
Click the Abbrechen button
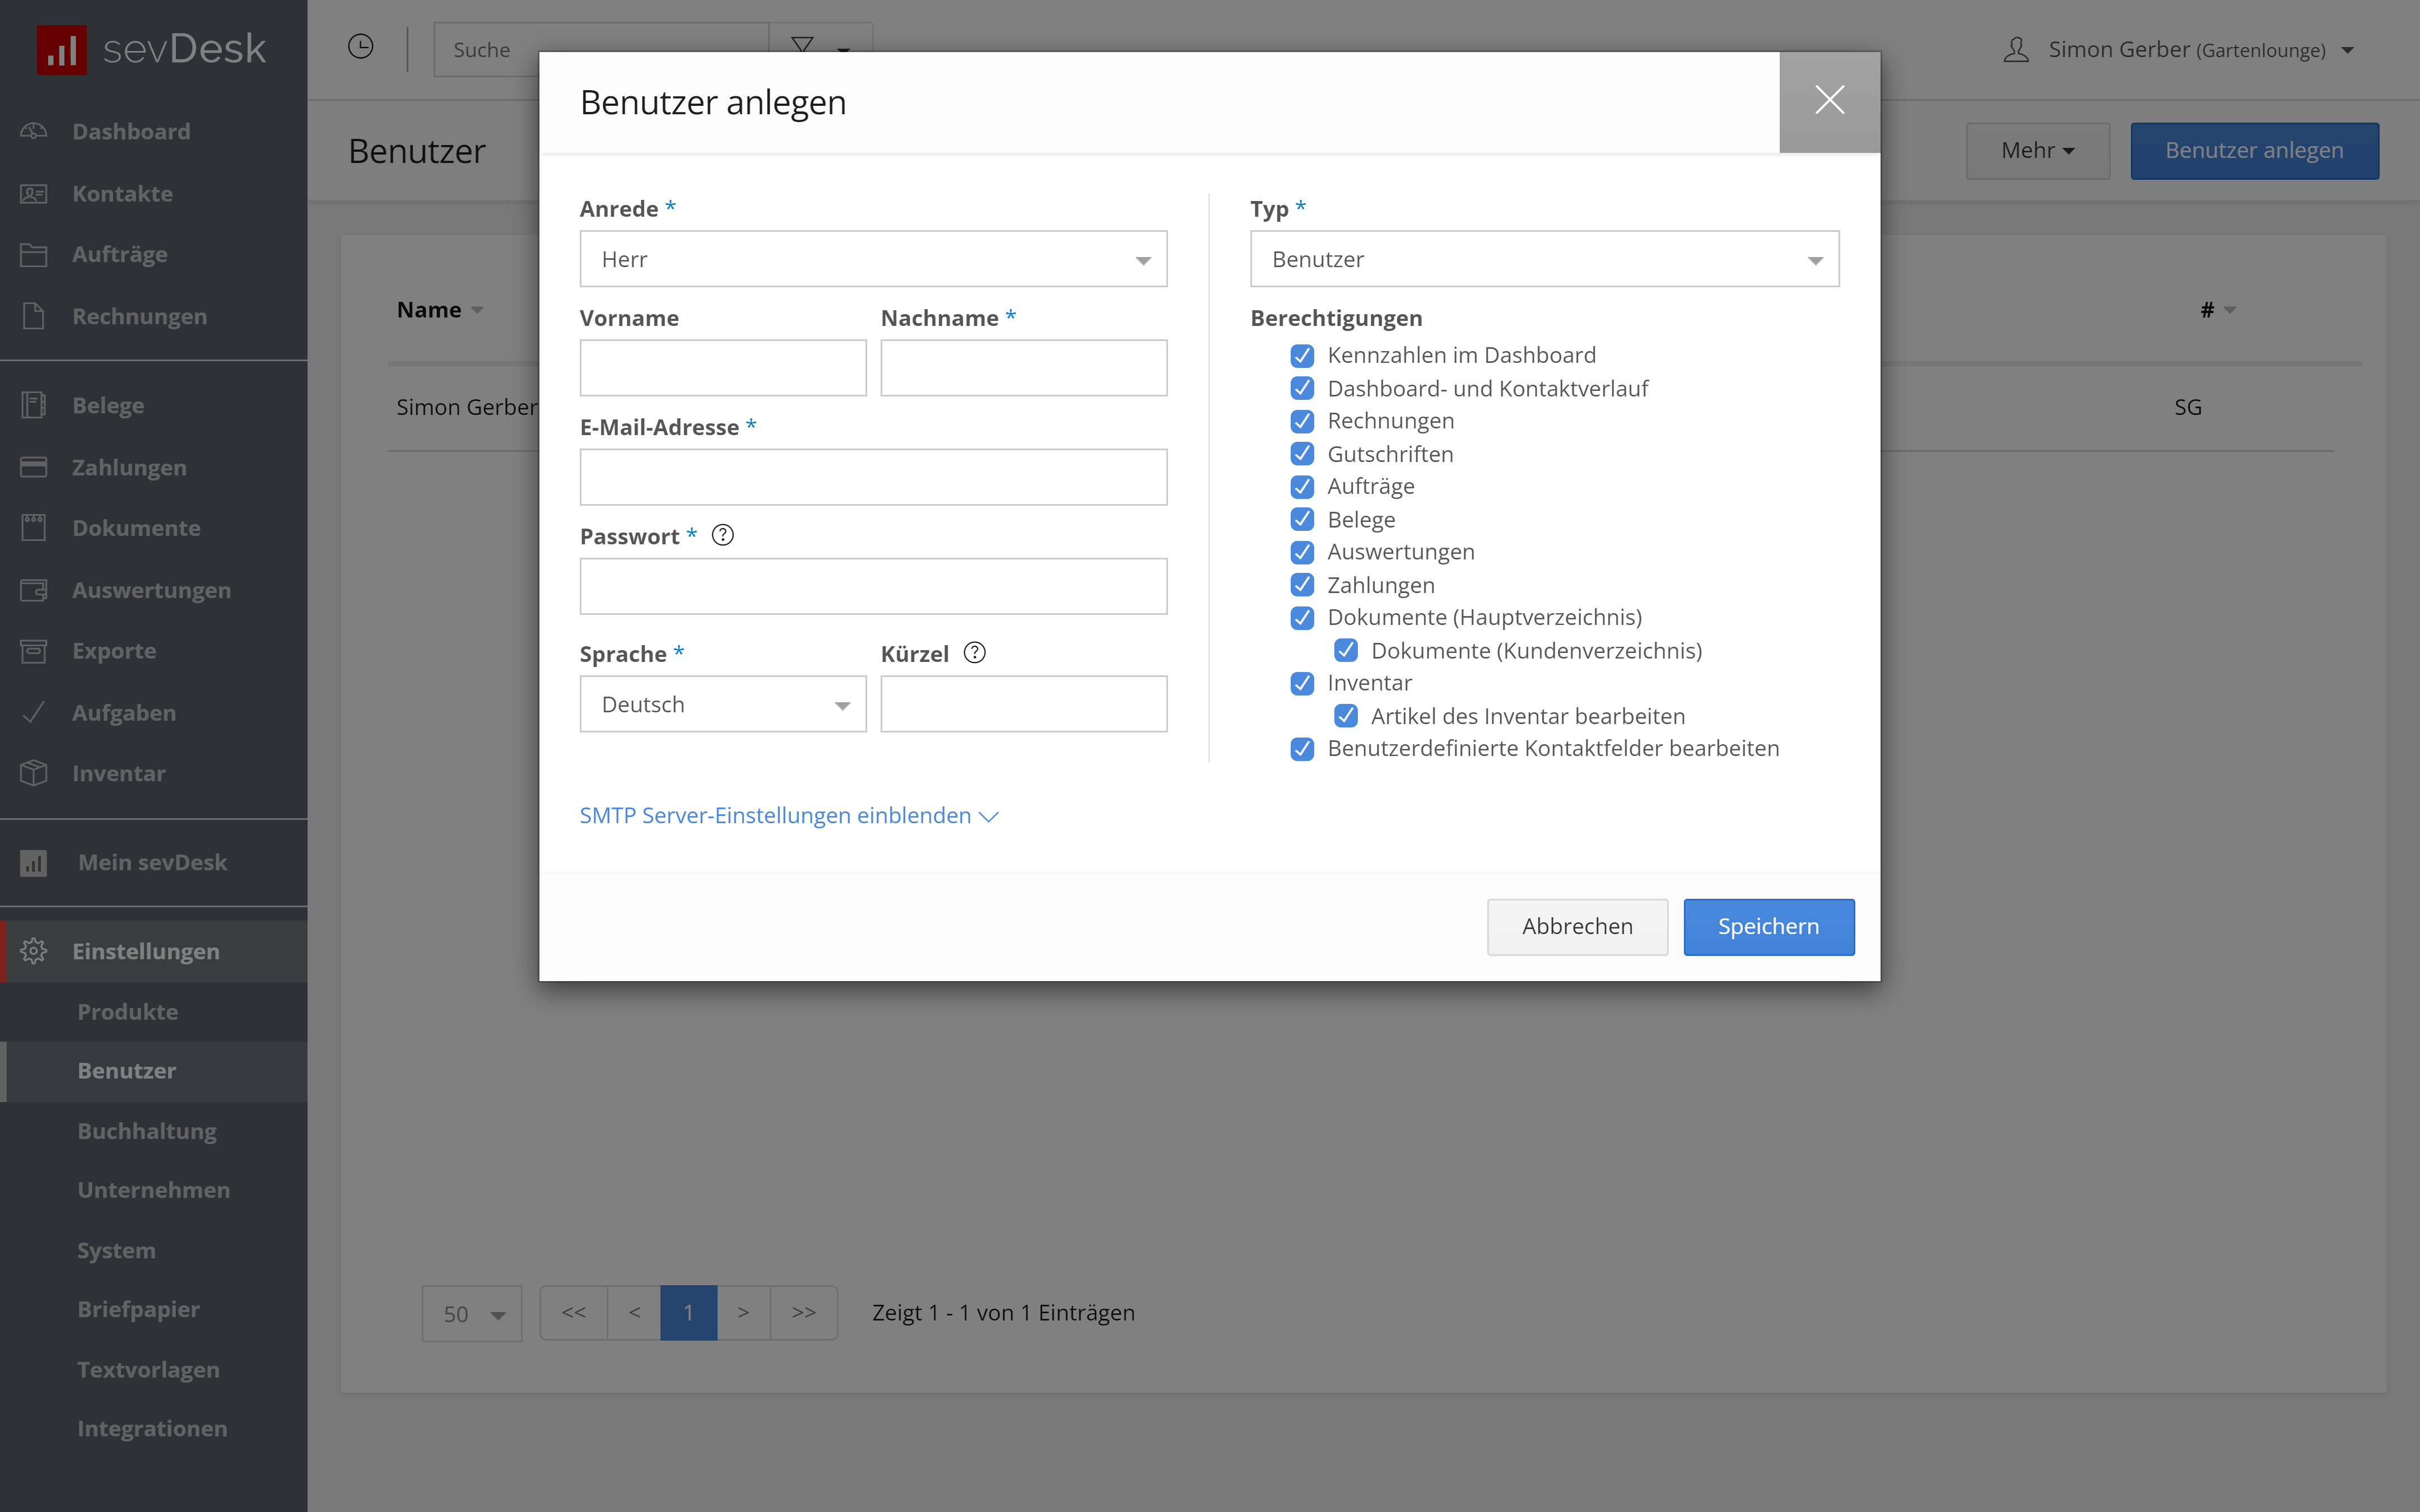coord(1577,927)
